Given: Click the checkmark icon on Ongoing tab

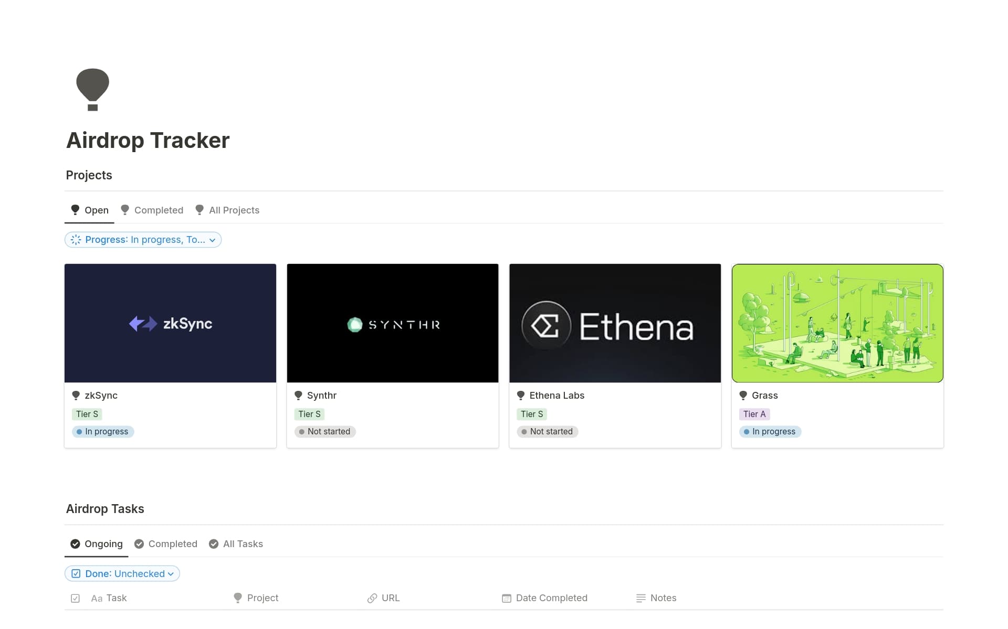Looking at the screenshot, I should point(75,544).
